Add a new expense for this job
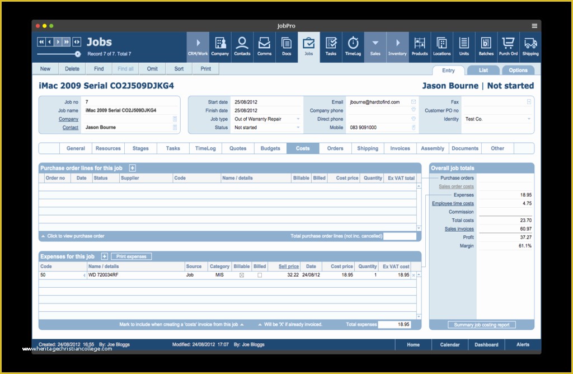This screenshot has width=573, height=374. point(105,256)
